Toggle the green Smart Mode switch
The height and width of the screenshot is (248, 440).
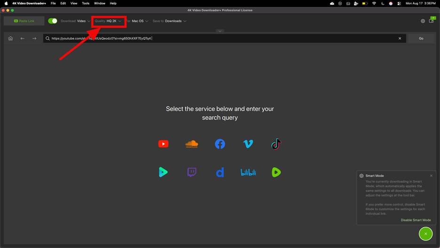point(53,21)
